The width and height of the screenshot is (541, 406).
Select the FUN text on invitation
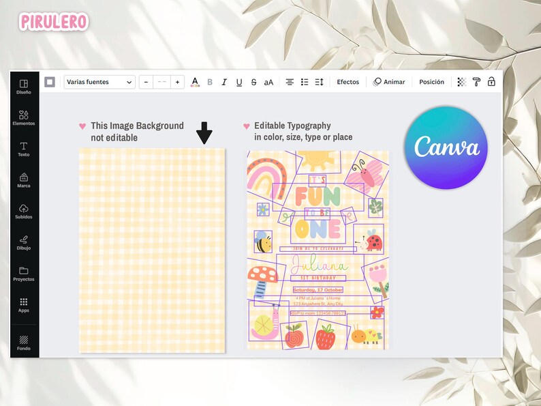click(x=318, y=196)
